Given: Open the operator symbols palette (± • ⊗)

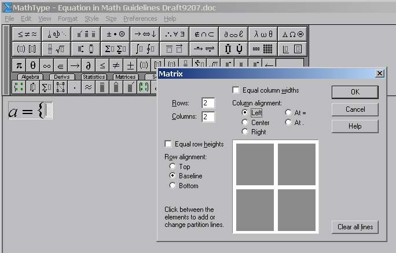Looking at the screenshot, I should click(115, 34).
